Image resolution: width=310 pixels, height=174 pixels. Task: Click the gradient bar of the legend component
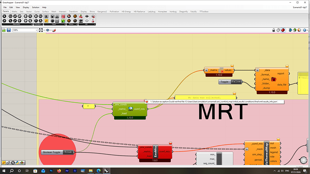click(x=219, y=159)
